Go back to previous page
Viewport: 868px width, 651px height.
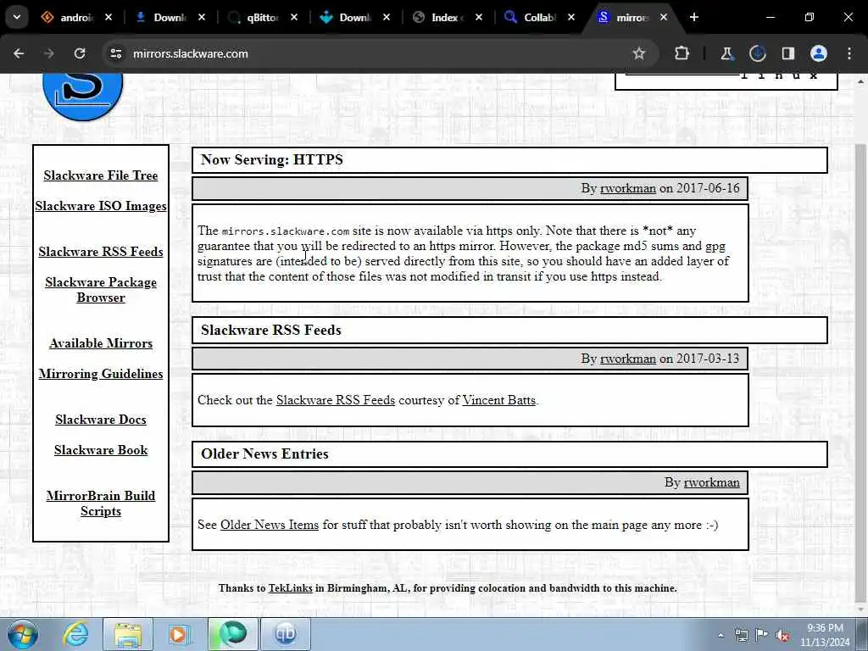(x=19, y=53)
